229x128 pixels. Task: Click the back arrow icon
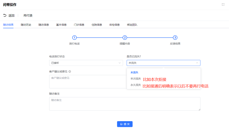[5, 15]
